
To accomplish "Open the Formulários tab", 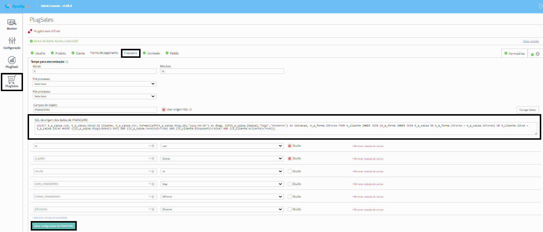I will (515, 53).
